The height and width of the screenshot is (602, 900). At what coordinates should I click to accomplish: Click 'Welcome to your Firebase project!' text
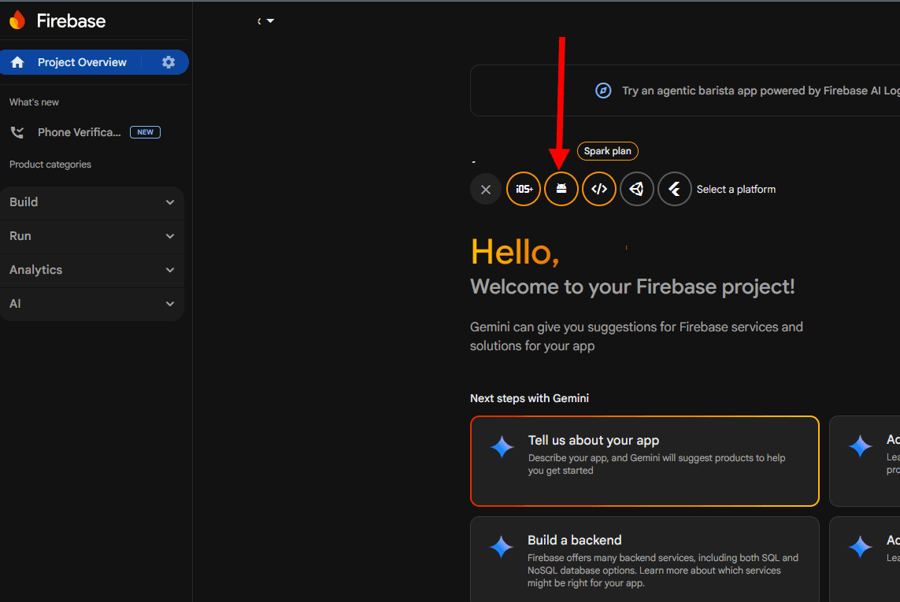[x=632, y=286]
